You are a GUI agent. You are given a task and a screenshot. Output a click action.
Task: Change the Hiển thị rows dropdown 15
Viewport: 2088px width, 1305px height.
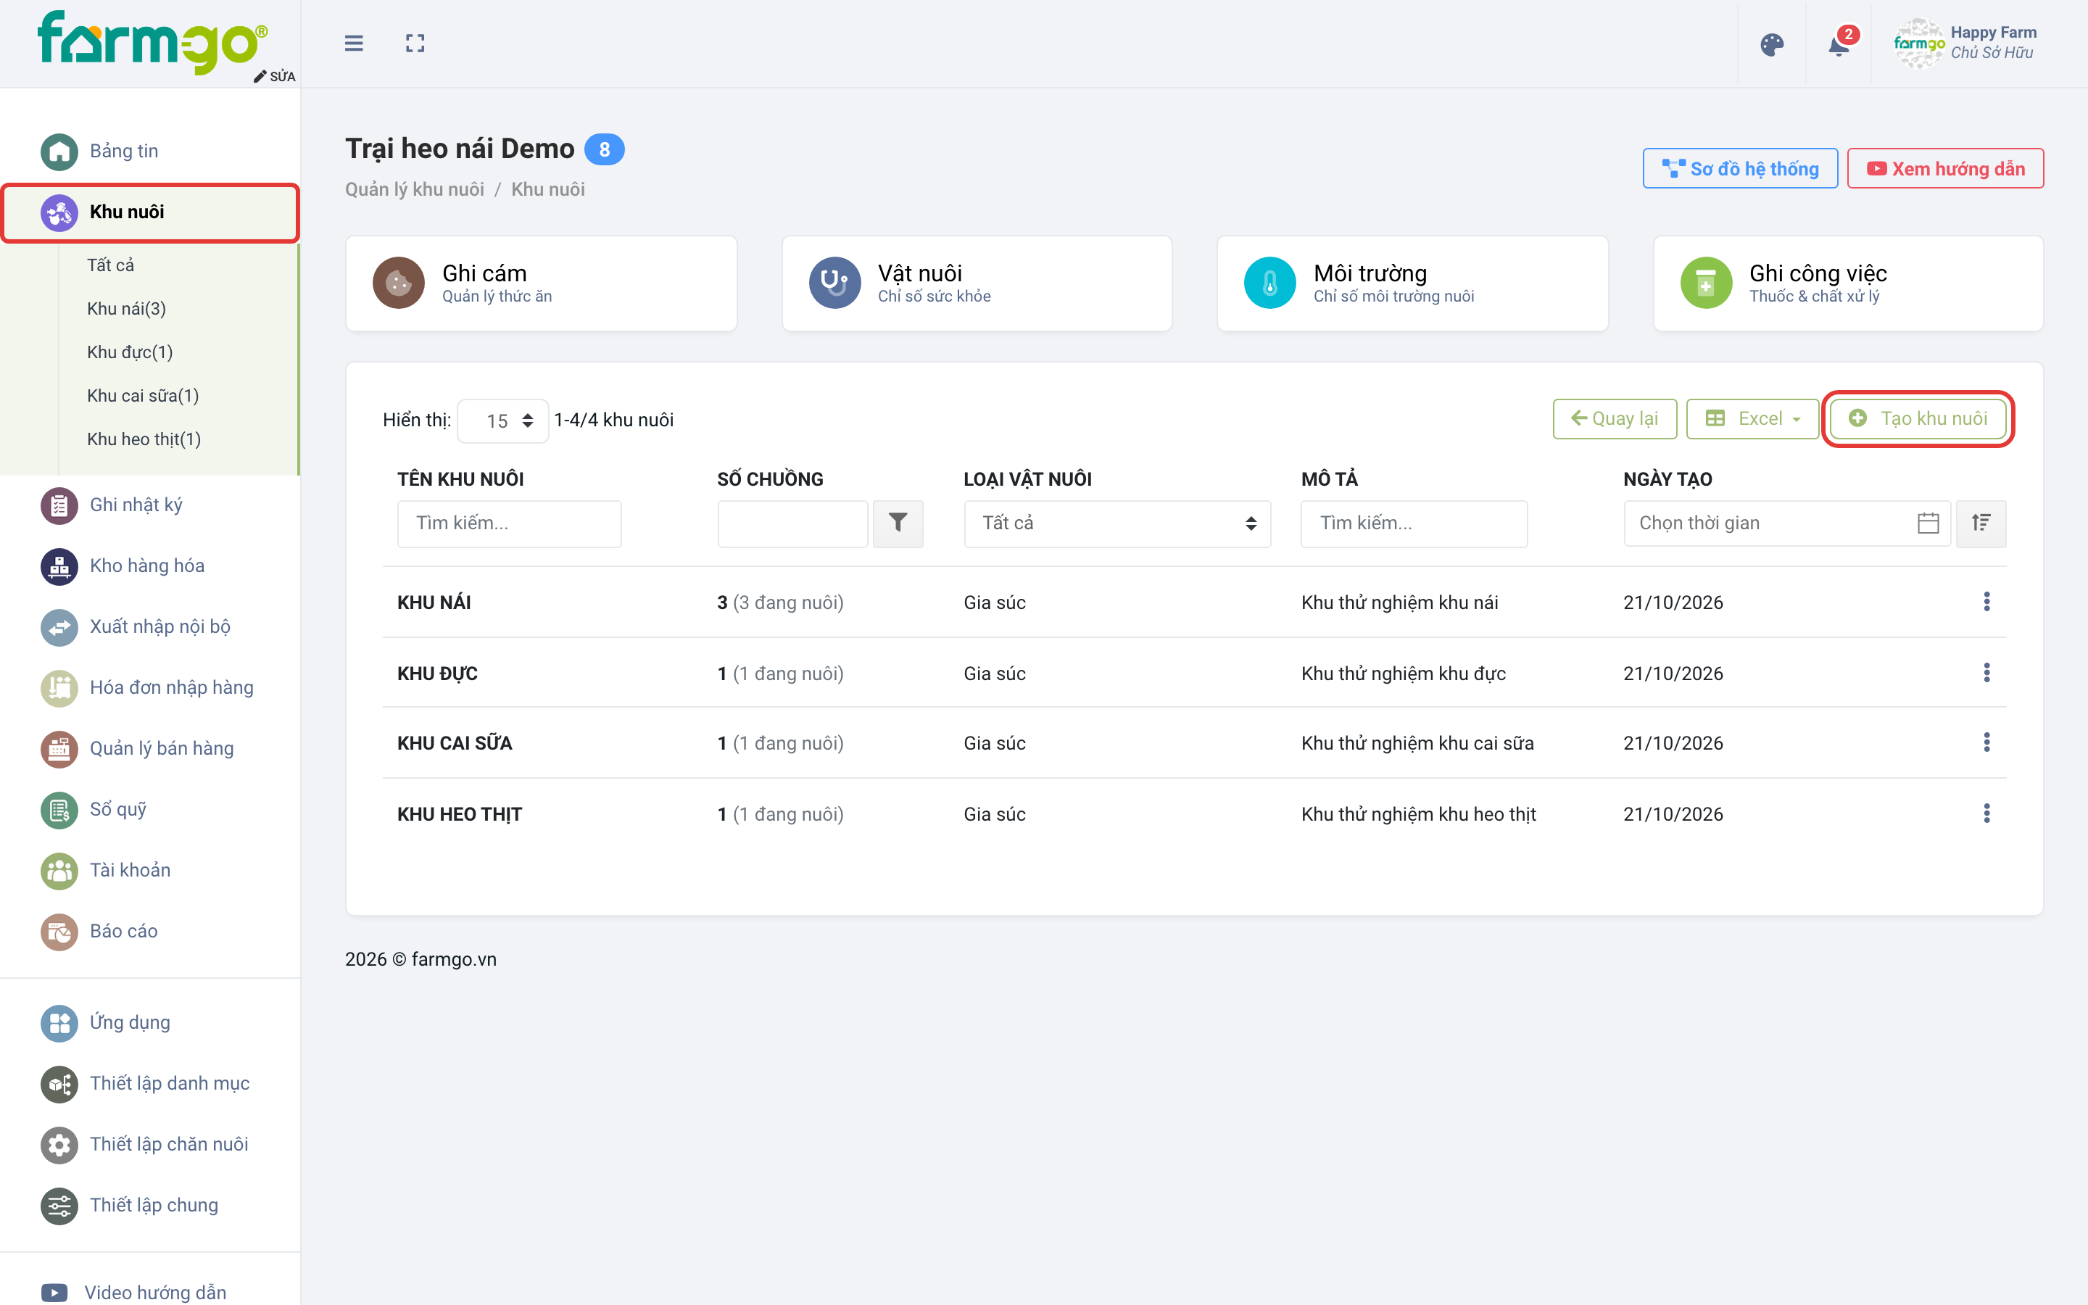(x=503, y=420)
